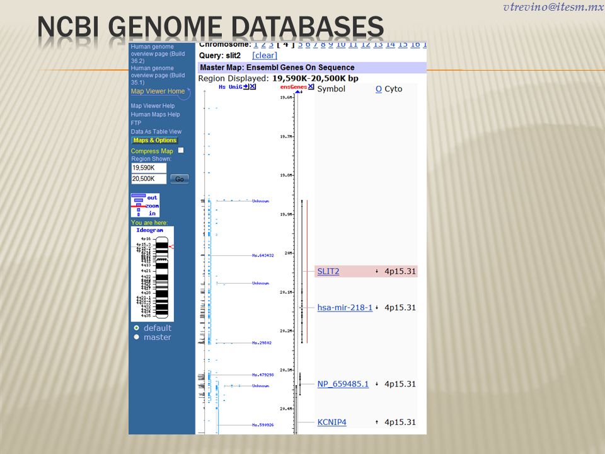
Task: Click the blue up triangle under ensGenes
Action: [x=297, y=91]
